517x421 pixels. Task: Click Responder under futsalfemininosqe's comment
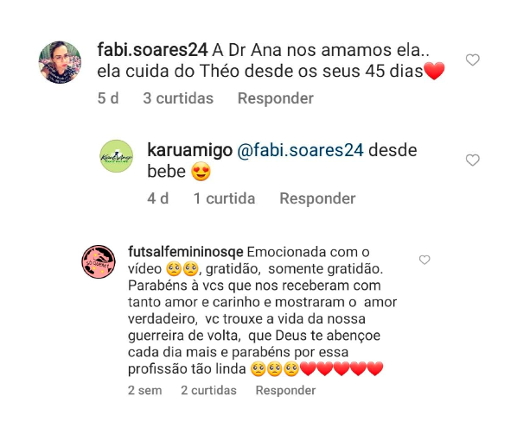point(285,391)
